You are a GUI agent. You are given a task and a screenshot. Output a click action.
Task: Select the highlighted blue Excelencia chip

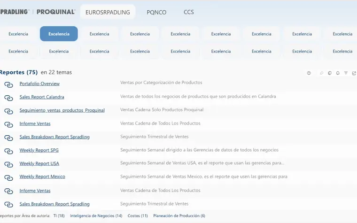[x=59, y=34]
